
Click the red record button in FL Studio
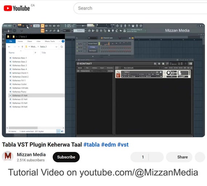click(31, 26)
